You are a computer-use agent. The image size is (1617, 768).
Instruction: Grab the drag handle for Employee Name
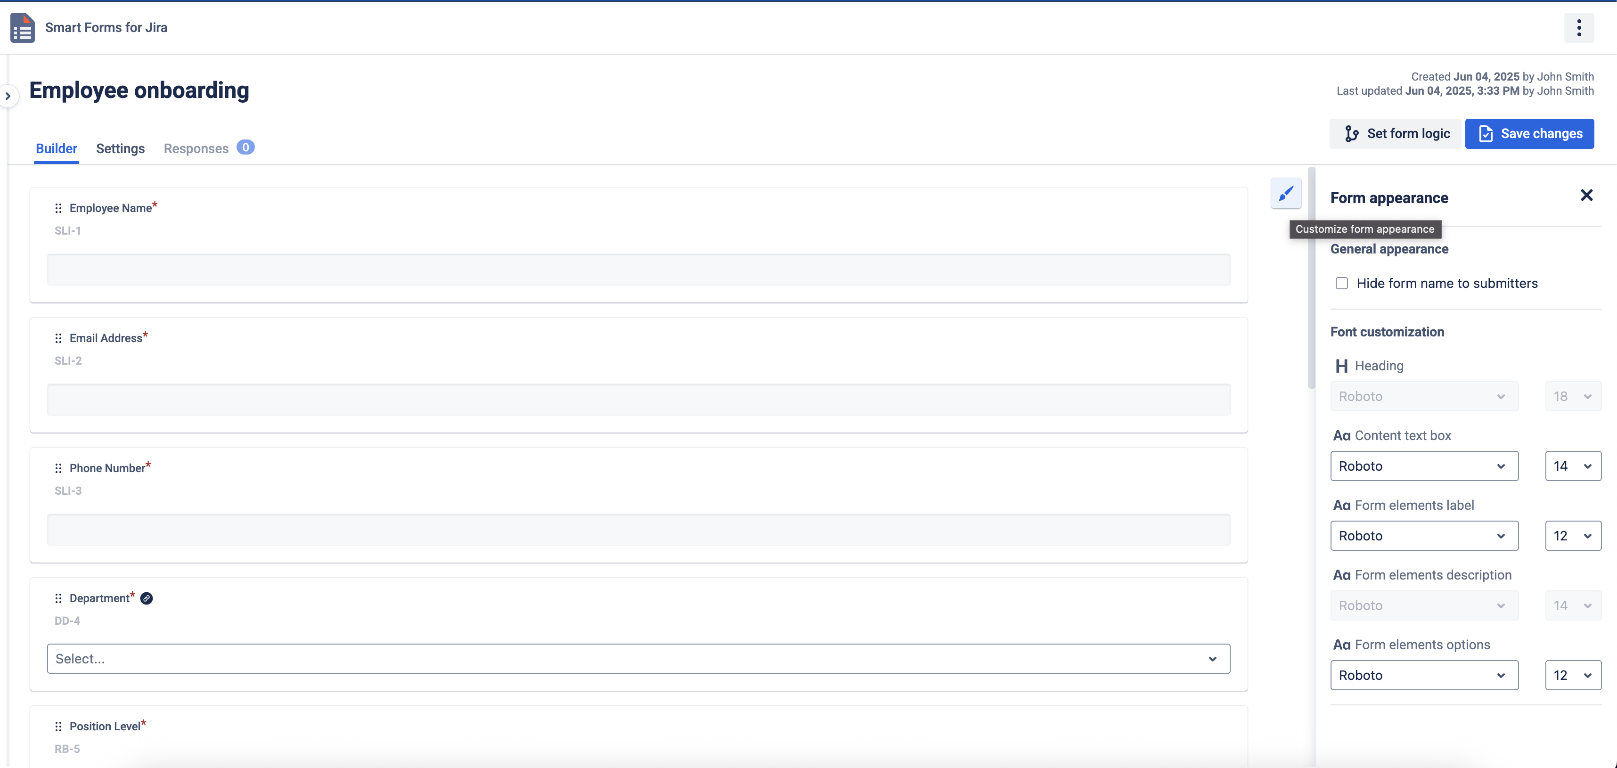58,208
